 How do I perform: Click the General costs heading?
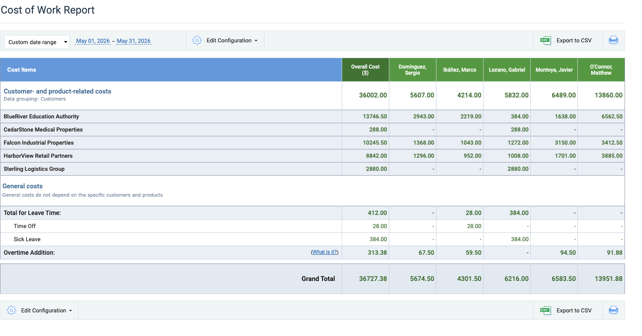coord(22,186)
